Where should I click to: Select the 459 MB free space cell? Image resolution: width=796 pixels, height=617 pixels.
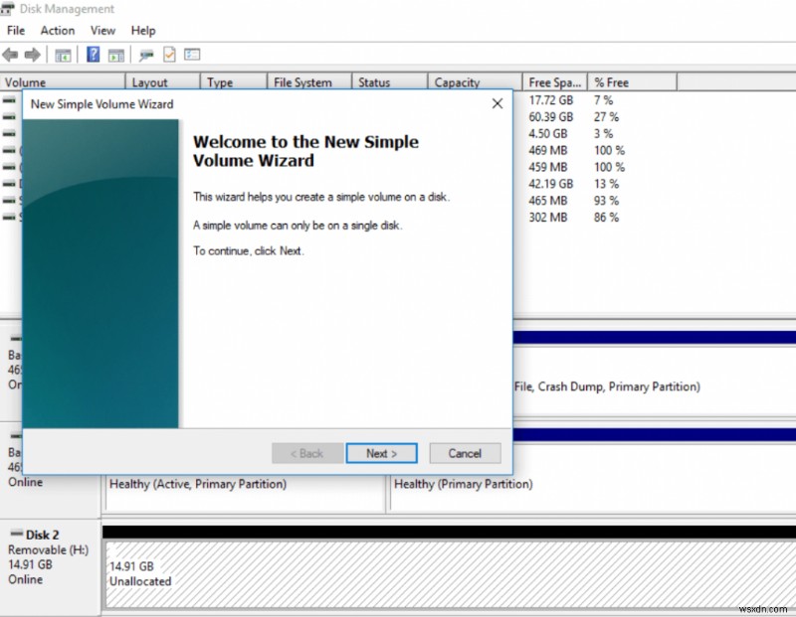click(x=548, y=167)
